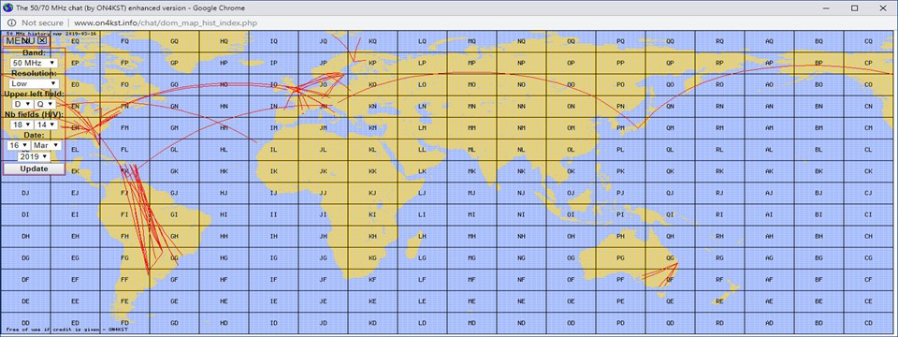Open horizontal fields count dropdown showing 18
898x337 pixels.
click(x=22, y=125)
